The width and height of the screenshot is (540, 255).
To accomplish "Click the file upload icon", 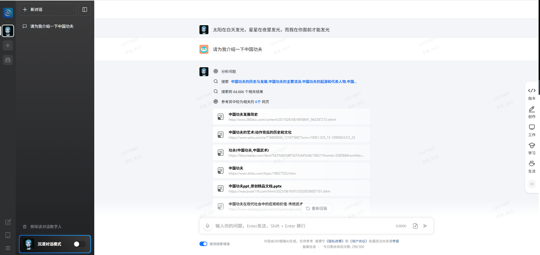I will (x=415, y=226).
